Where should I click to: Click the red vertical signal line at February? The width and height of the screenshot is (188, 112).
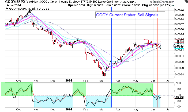pos(86,53)
